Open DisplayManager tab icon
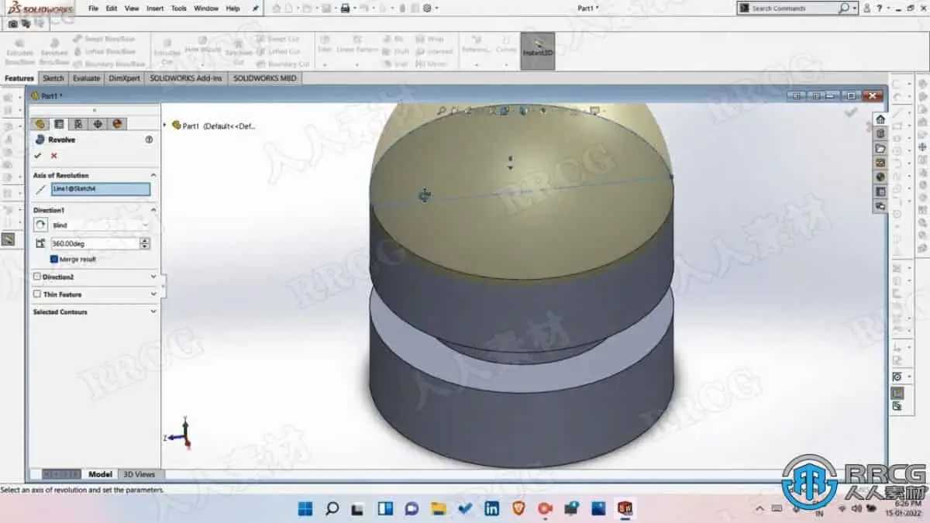 click(117, 124)
